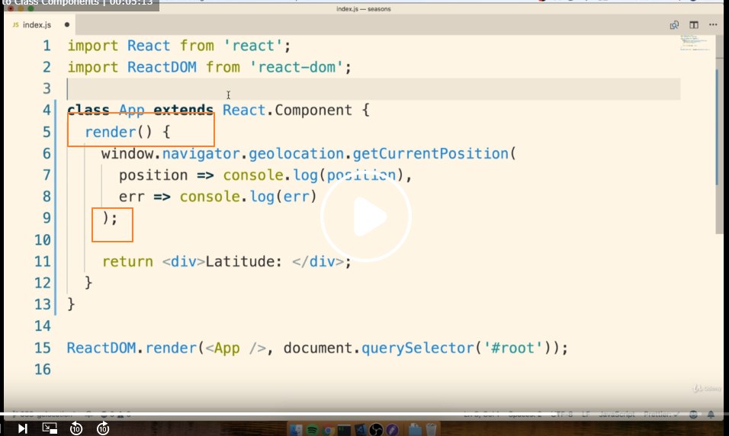
Task: Rewind the video 10 seconds
Action: point(76,428)
